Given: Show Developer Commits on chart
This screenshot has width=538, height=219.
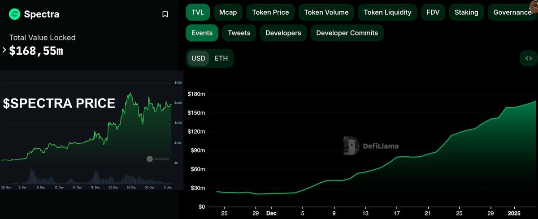Looking at the screenshot, I should [x=347, y=33].
